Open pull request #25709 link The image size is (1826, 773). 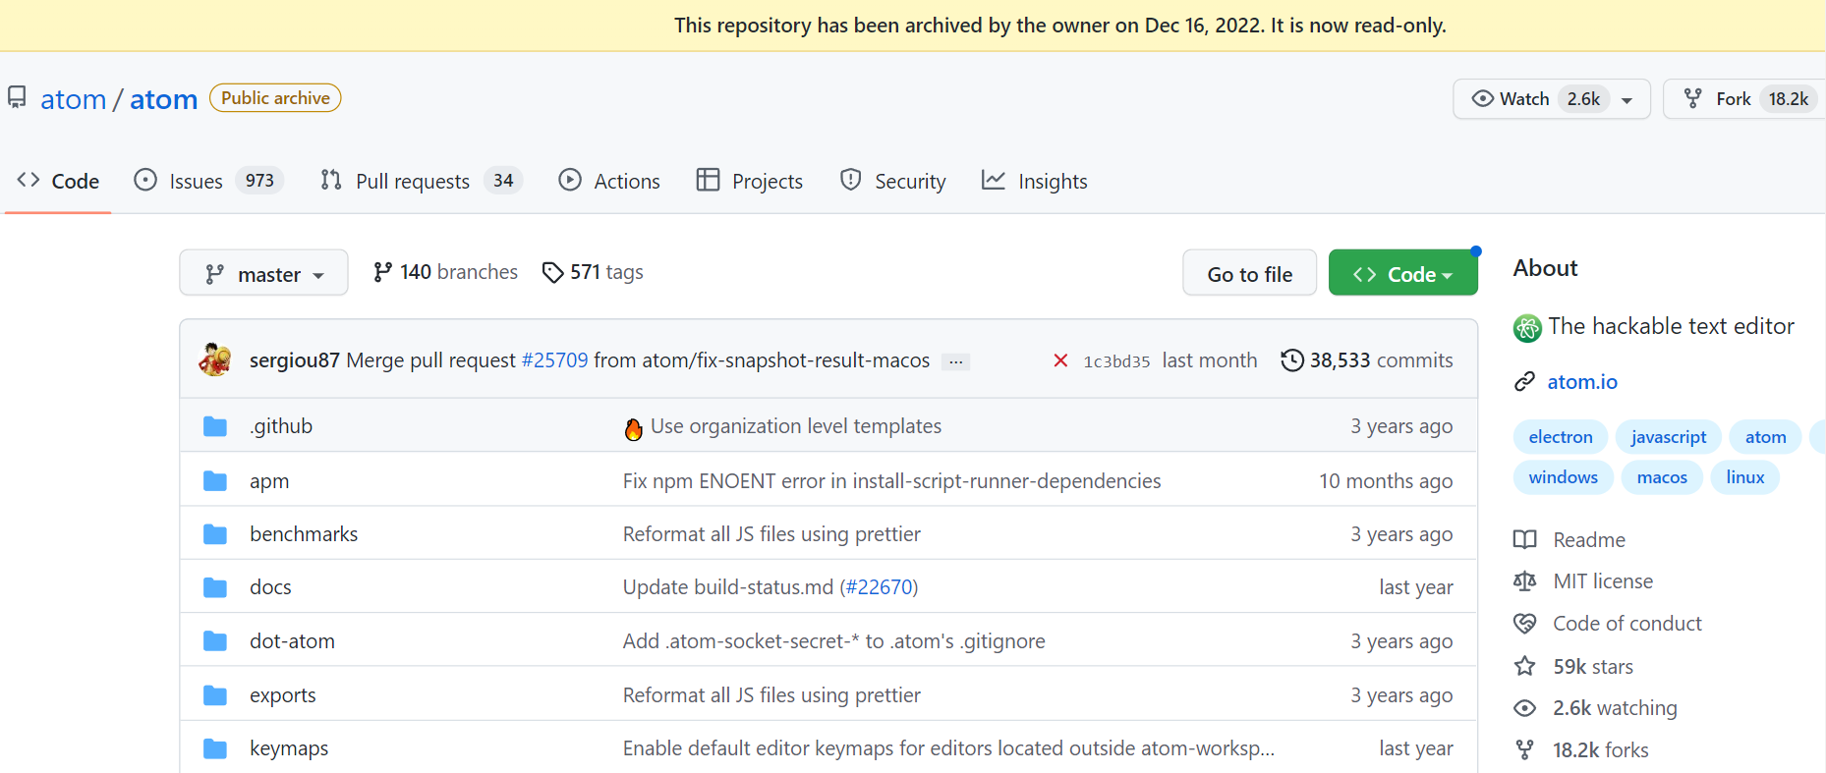click(554, 360)
